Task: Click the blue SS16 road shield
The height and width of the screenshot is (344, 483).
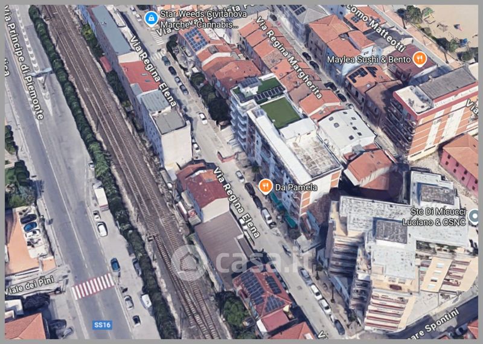Action: (101, 325)
